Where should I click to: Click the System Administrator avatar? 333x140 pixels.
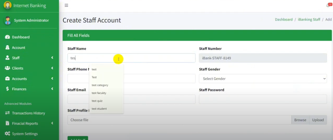tap(8, 20)
